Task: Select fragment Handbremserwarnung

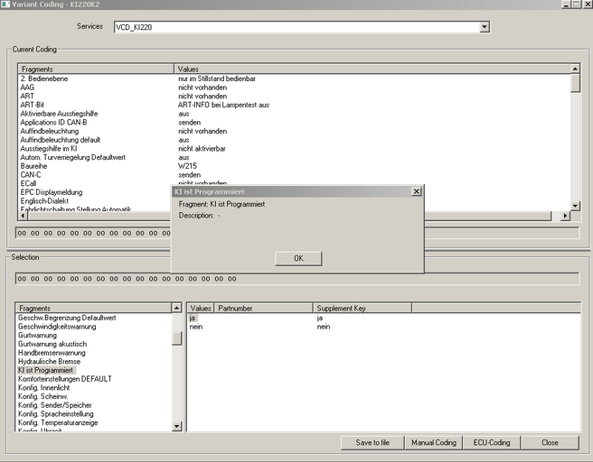Action: coord(52,353)
